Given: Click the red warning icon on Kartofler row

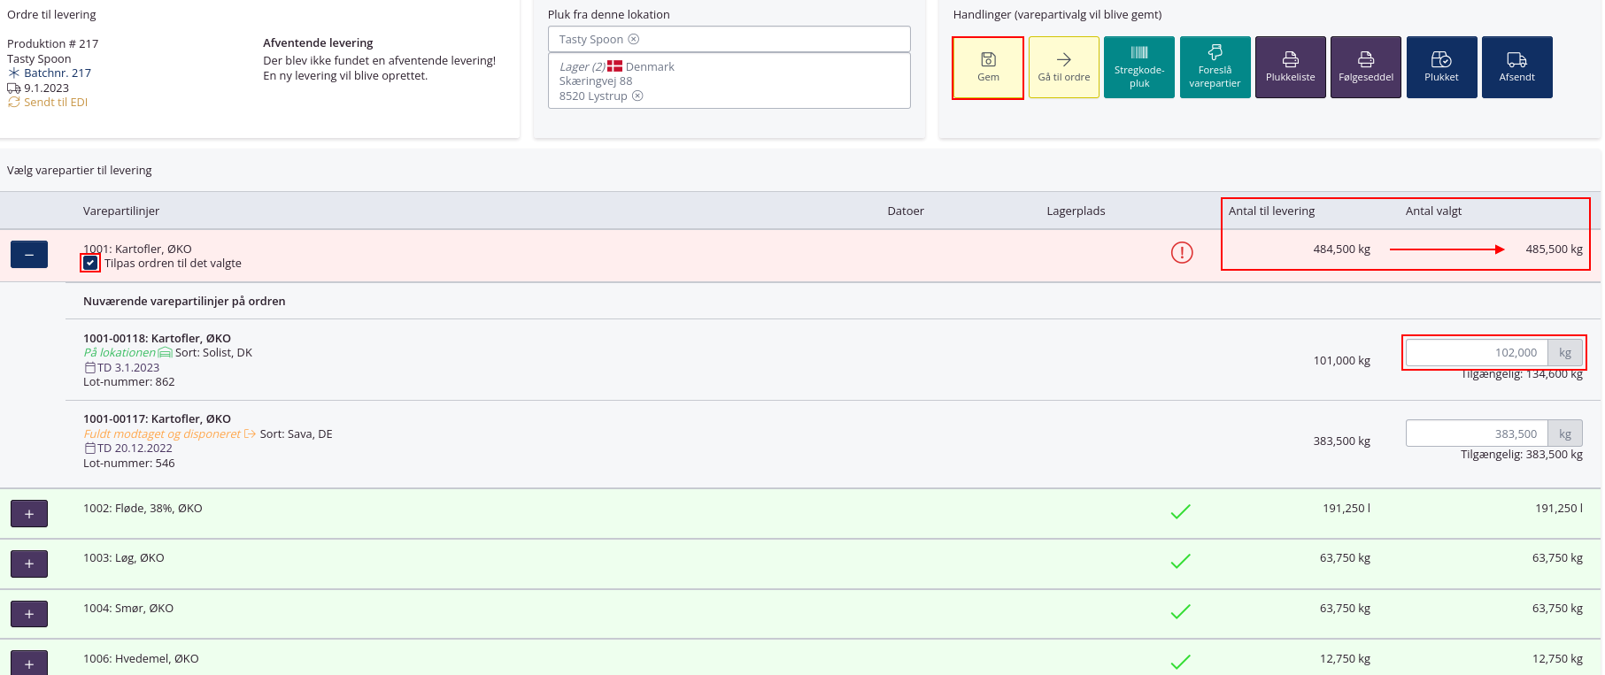Looking at the screenshot, I should [1182, 252].
